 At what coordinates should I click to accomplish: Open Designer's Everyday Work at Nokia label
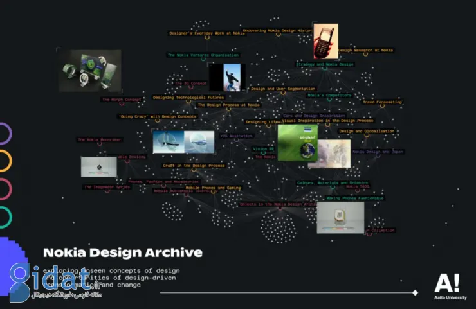click(207, 33)
